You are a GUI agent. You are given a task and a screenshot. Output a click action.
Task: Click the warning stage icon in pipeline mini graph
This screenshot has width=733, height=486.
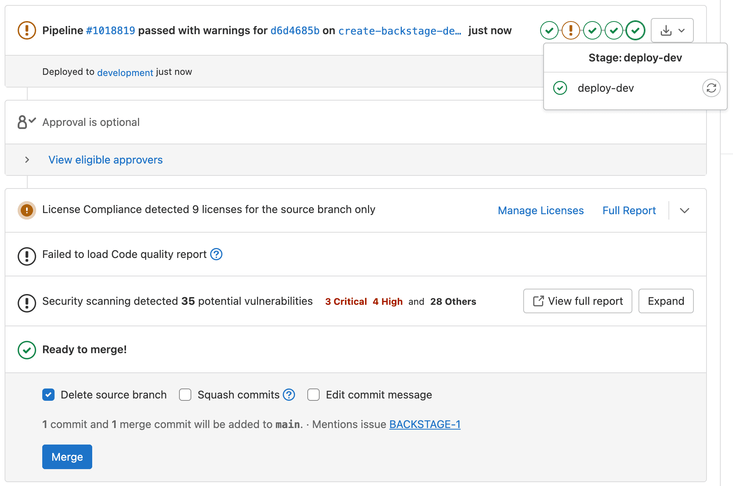tap(571, 30)
